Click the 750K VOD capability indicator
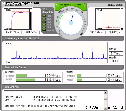126x111 pixels. [x=44, y=27]
